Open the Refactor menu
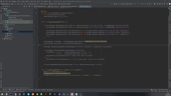The image size is (171, 96). tap(28, 1)
